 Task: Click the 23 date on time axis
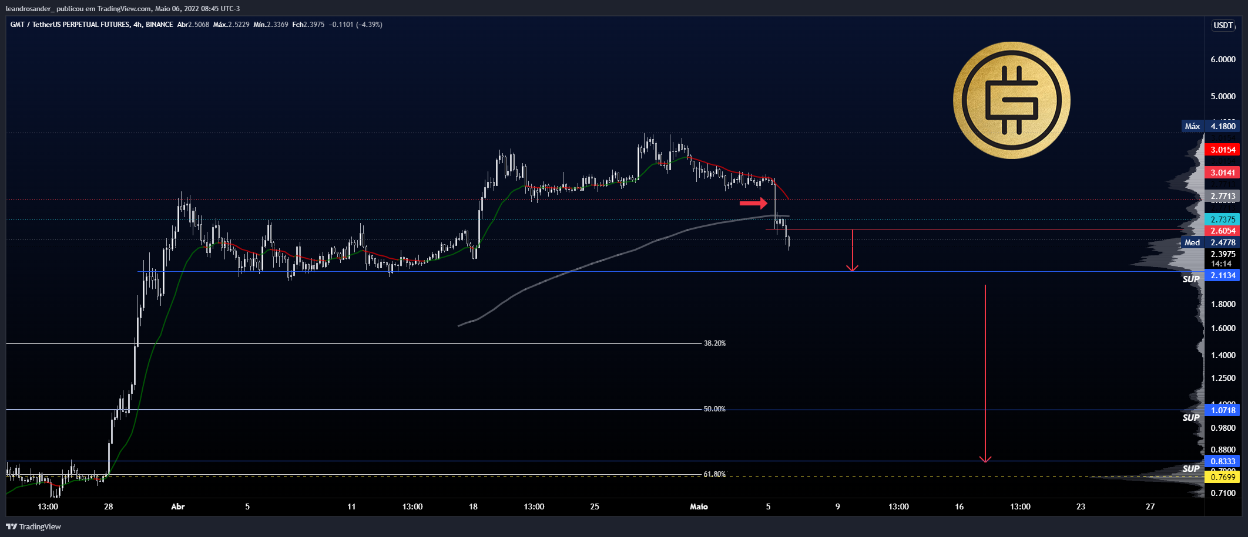coord(1081,506)
